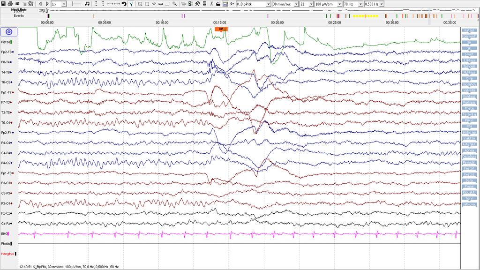
Task: Click the undo curved arrow icon
Action: pos(124,4)
